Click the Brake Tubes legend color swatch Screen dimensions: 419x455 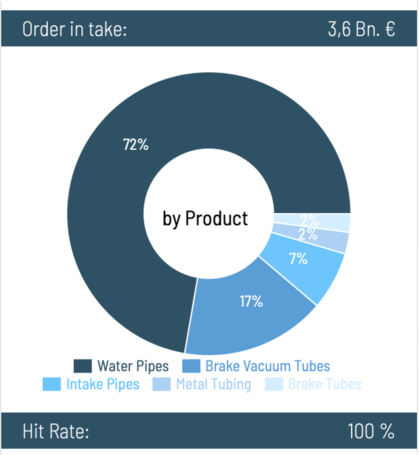coord(274,384)
